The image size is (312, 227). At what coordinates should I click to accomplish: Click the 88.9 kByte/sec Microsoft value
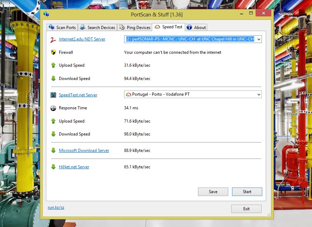(x=137, y=151)
